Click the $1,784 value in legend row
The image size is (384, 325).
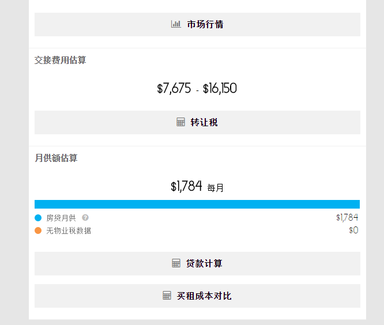347,217
